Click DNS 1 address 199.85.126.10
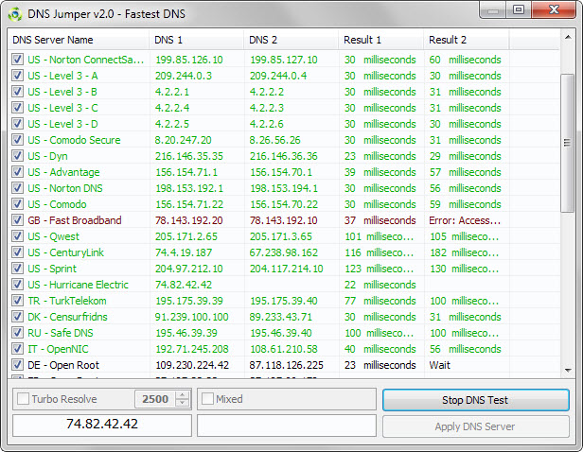Image resolution: width=583 pixels, height=452 pixels. click(189, 60)
